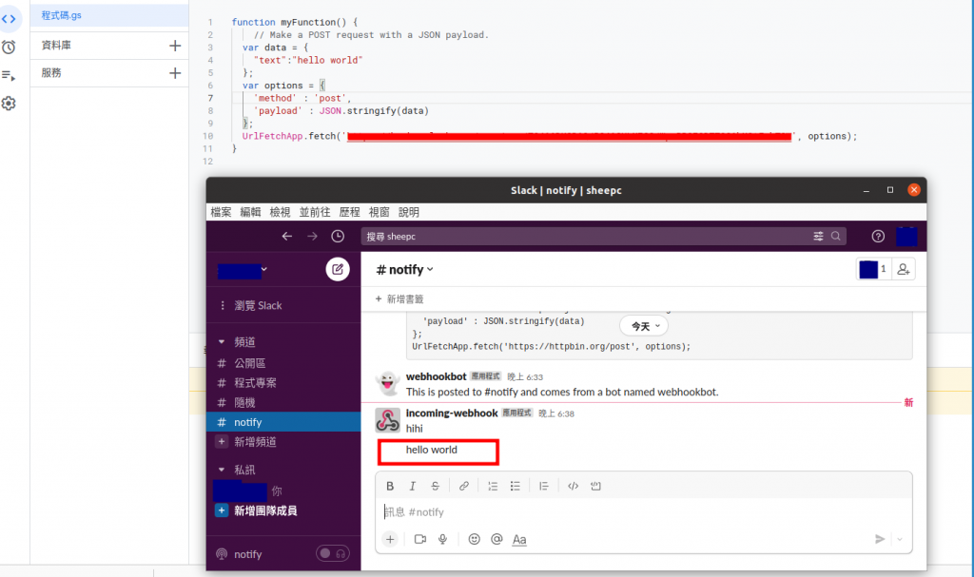974x577 pixels.
Task: Collapse the 頻道 channels section
Action: tap(221, 341)
